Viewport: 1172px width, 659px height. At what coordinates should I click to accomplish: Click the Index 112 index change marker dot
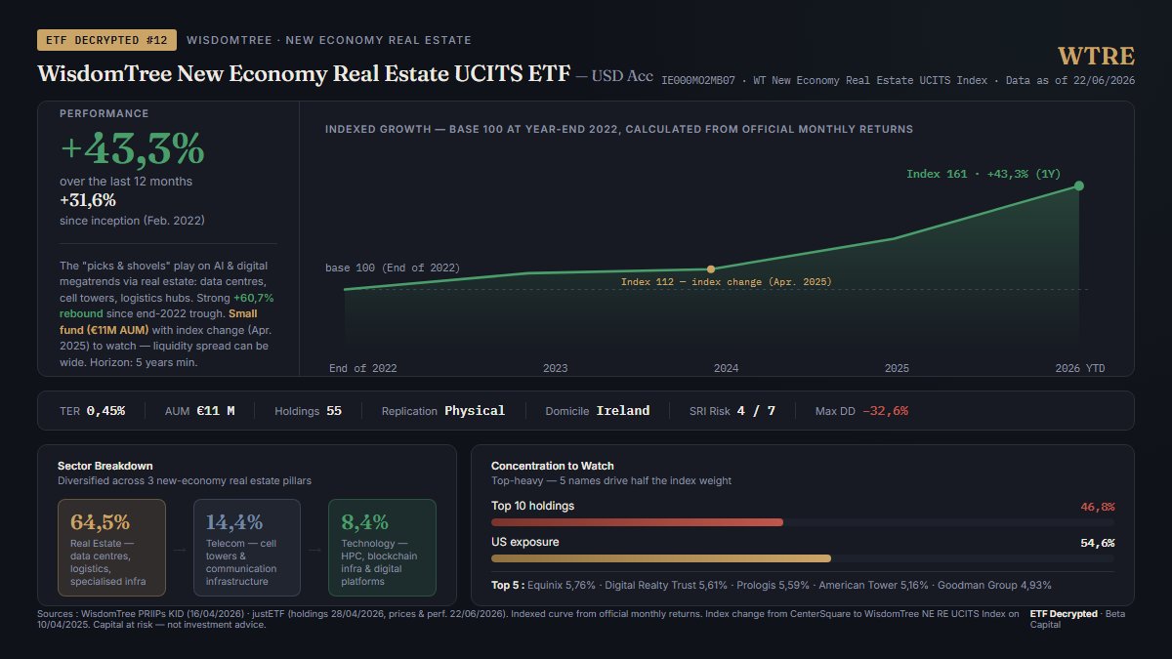click(711, 268)
